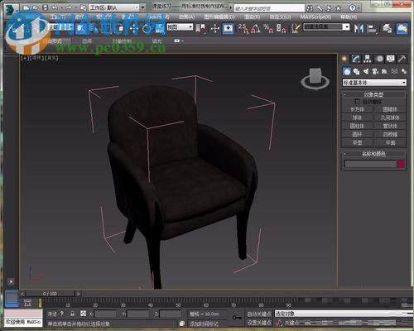Click the set key large key icon
This screenshot has width=414, height=331.
[x=237, y=318]
